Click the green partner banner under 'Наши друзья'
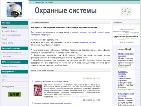 coord(14,94)
